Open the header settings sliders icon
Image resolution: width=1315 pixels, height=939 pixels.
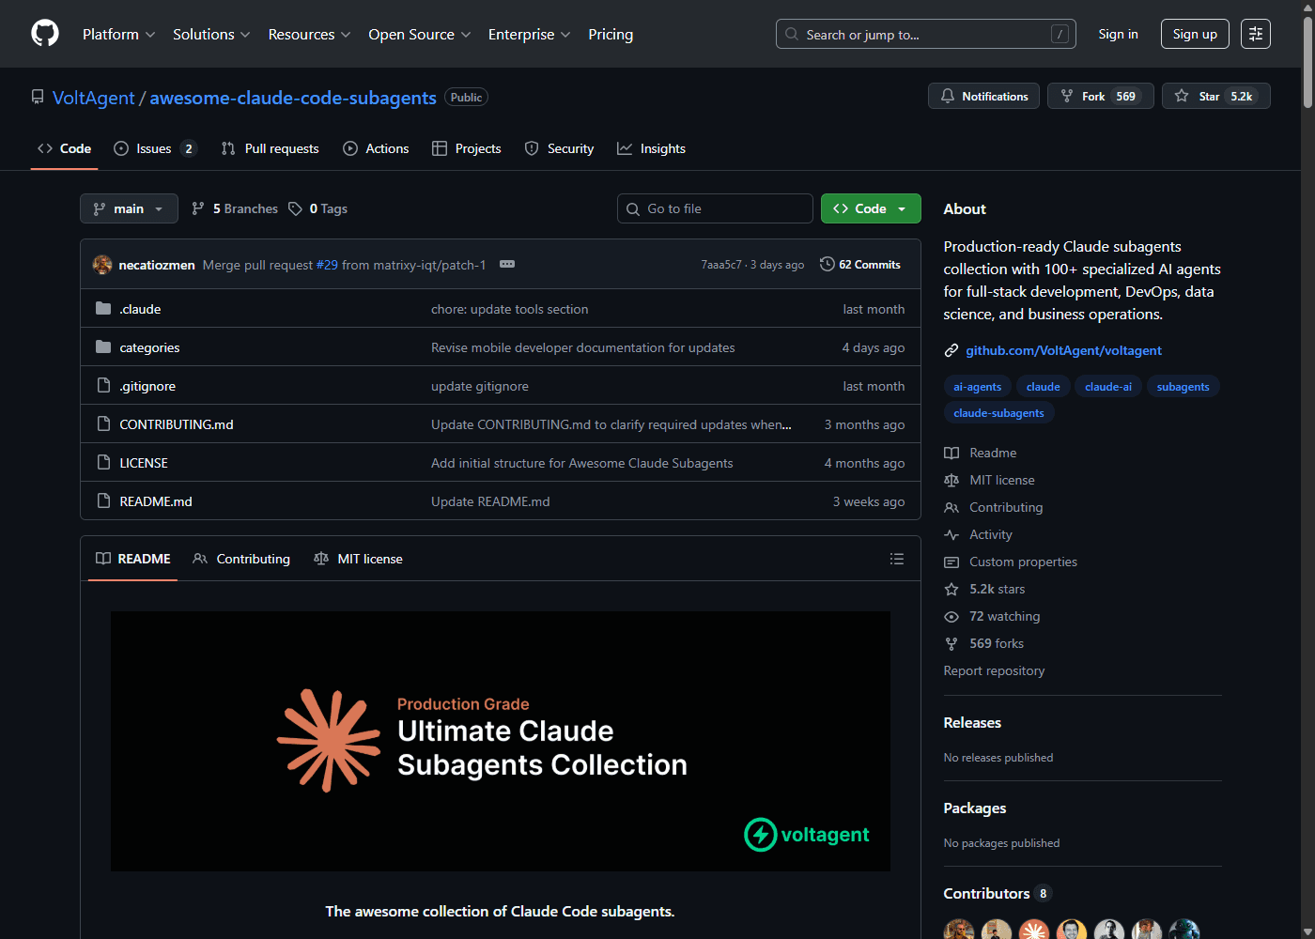tap(1256, 34)
